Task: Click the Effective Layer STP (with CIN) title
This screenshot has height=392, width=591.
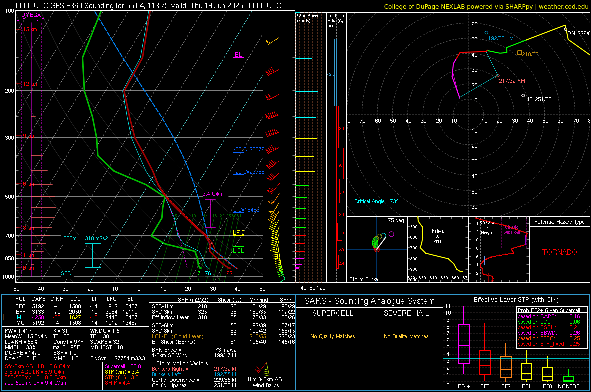Action: (x=516, y=300)
